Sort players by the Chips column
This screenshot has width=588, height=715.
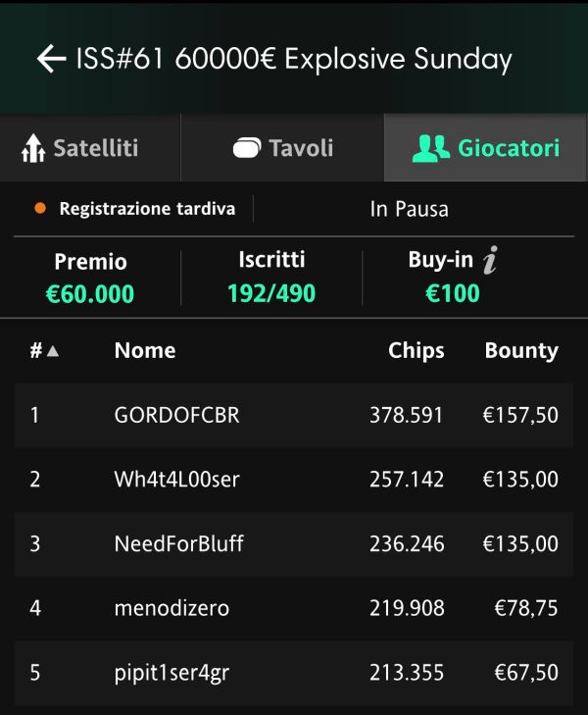point(416,350)
